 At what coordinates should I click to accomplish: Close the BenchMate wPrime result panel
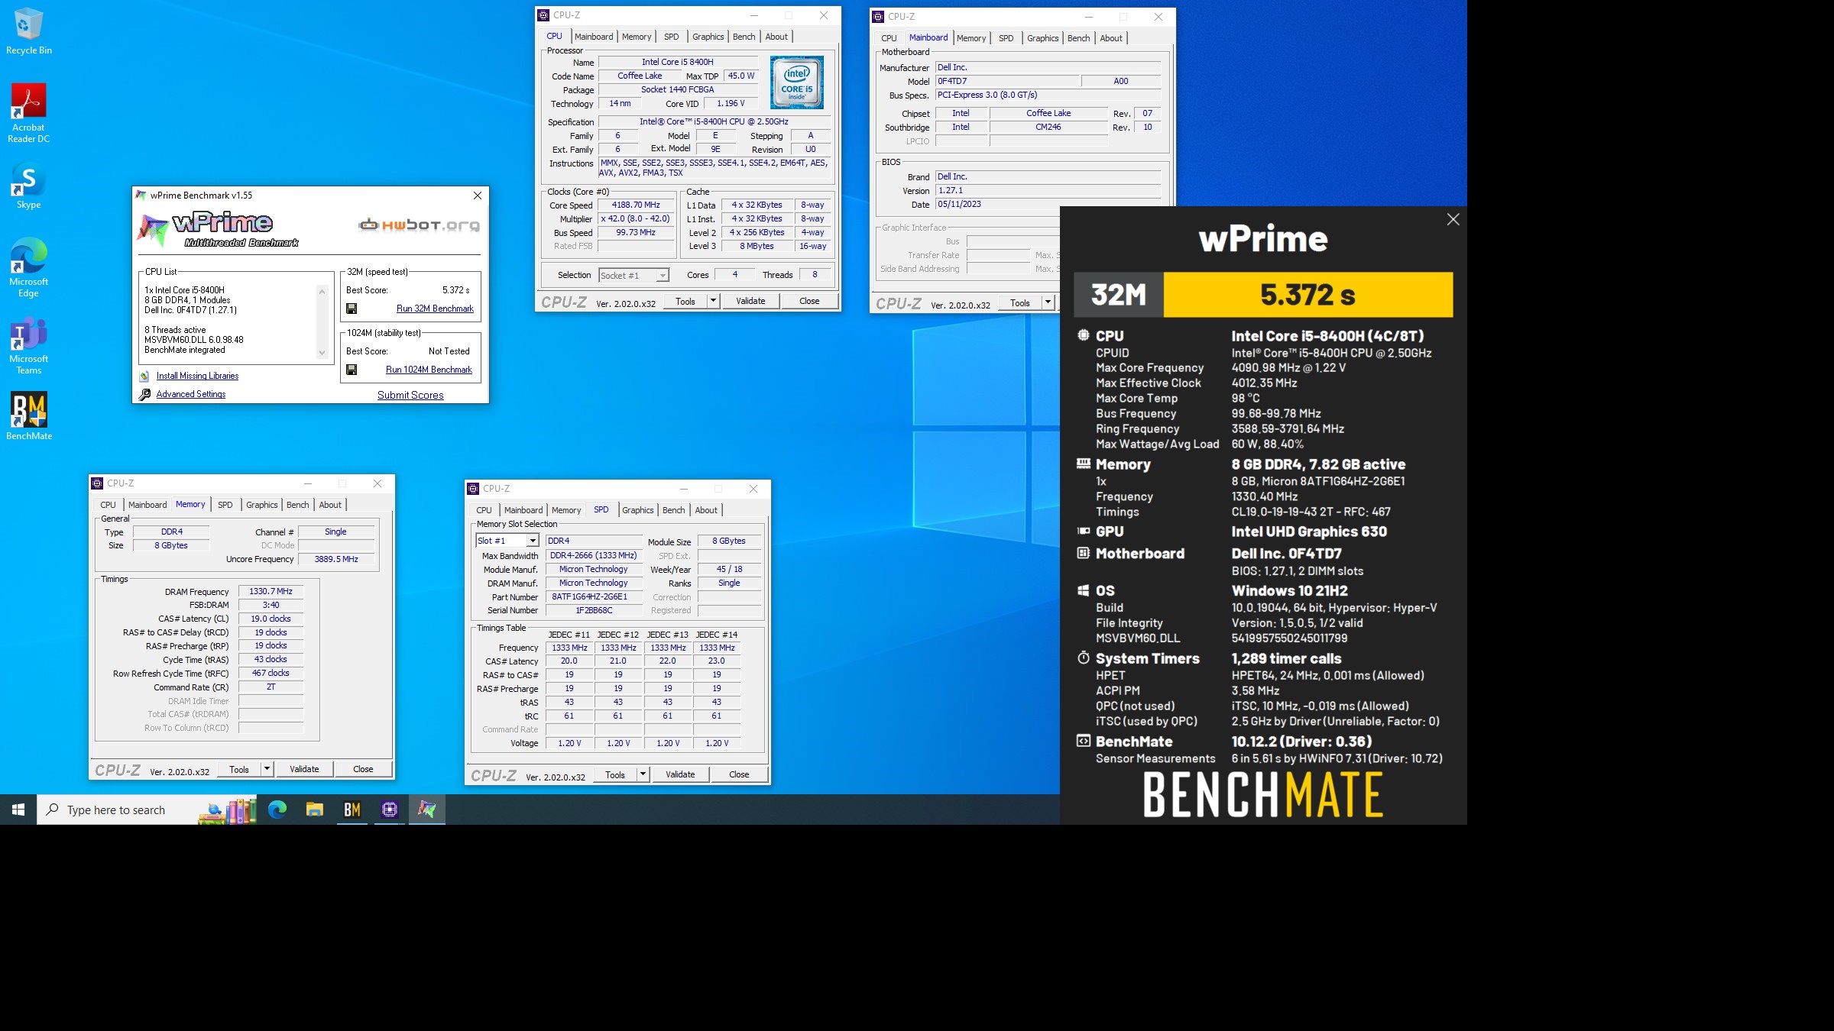[1453, 220]
